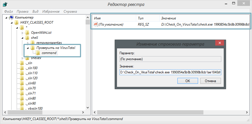The height and width of the screenshot is (124, 252).
Task: Click the D:\Check_On_VirusTotal value data cell
Action: 205,25
